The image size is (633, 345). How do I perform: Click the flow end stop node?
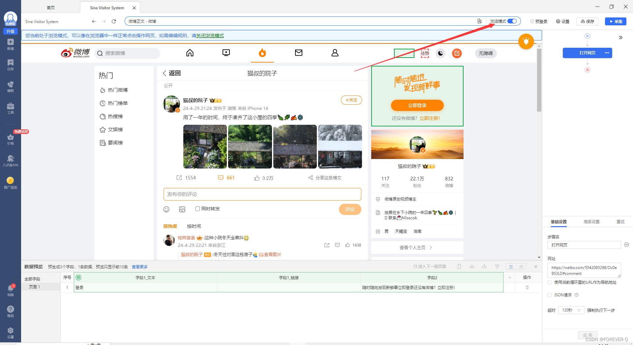click(588, 70)
